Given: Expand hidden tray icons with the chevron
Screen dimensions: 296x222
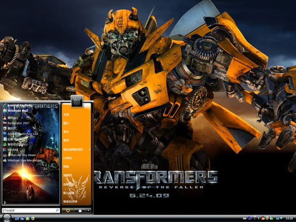Looking at the screenshot, I should pos(259,218).
